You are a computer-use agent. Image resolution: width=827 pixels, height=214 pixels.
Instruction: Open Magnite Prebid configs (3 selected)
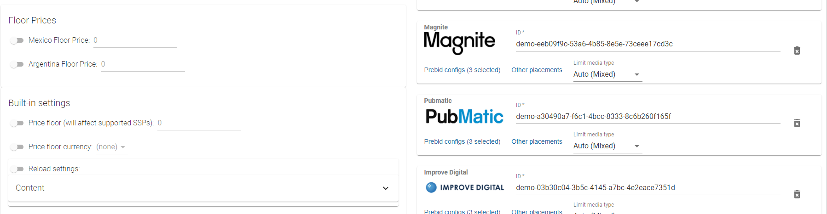coord(462,70)
